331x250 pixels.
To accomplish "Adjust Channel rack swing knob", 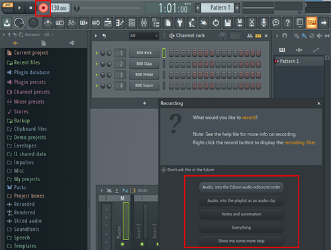I will 222,36.
